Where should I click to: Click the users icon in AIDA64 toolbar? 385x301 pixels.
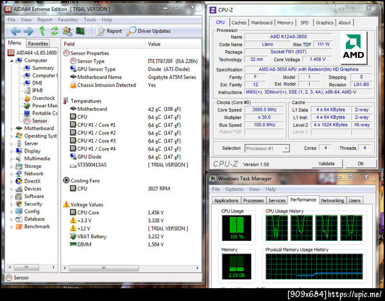67,31
